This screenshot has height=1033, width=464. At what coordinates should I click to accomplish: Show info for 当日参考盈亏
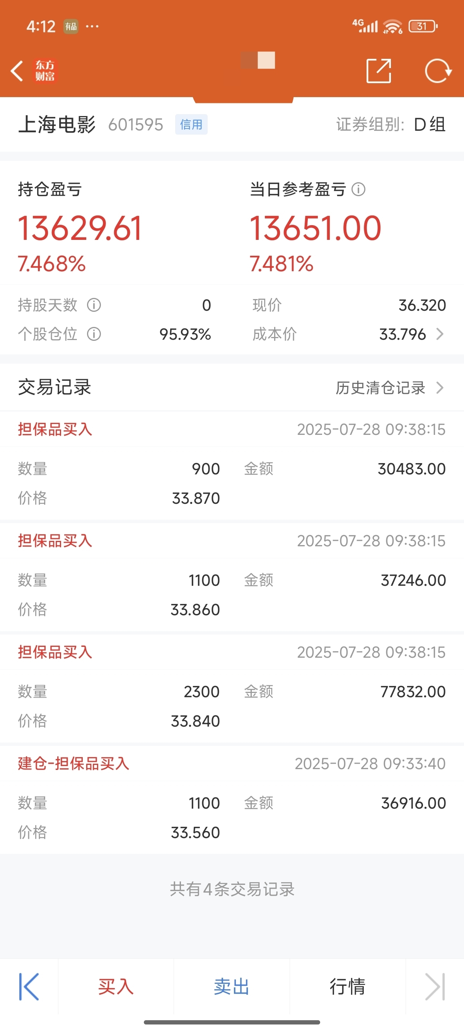pyautogui.click(x=358, y=189)
